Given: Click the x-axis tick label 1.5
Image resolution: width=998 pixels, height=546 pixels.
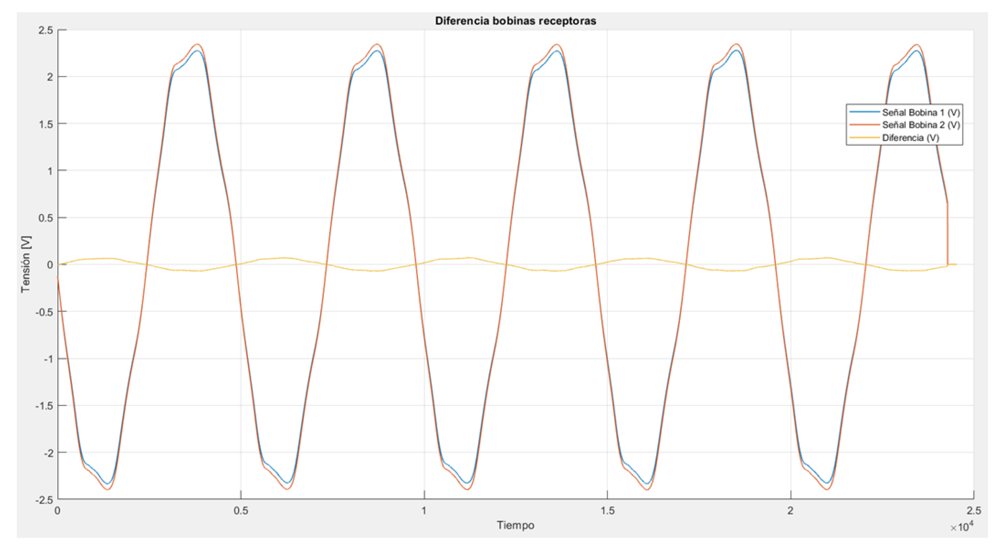Looking at the screenshot, I should pos(607,511).
